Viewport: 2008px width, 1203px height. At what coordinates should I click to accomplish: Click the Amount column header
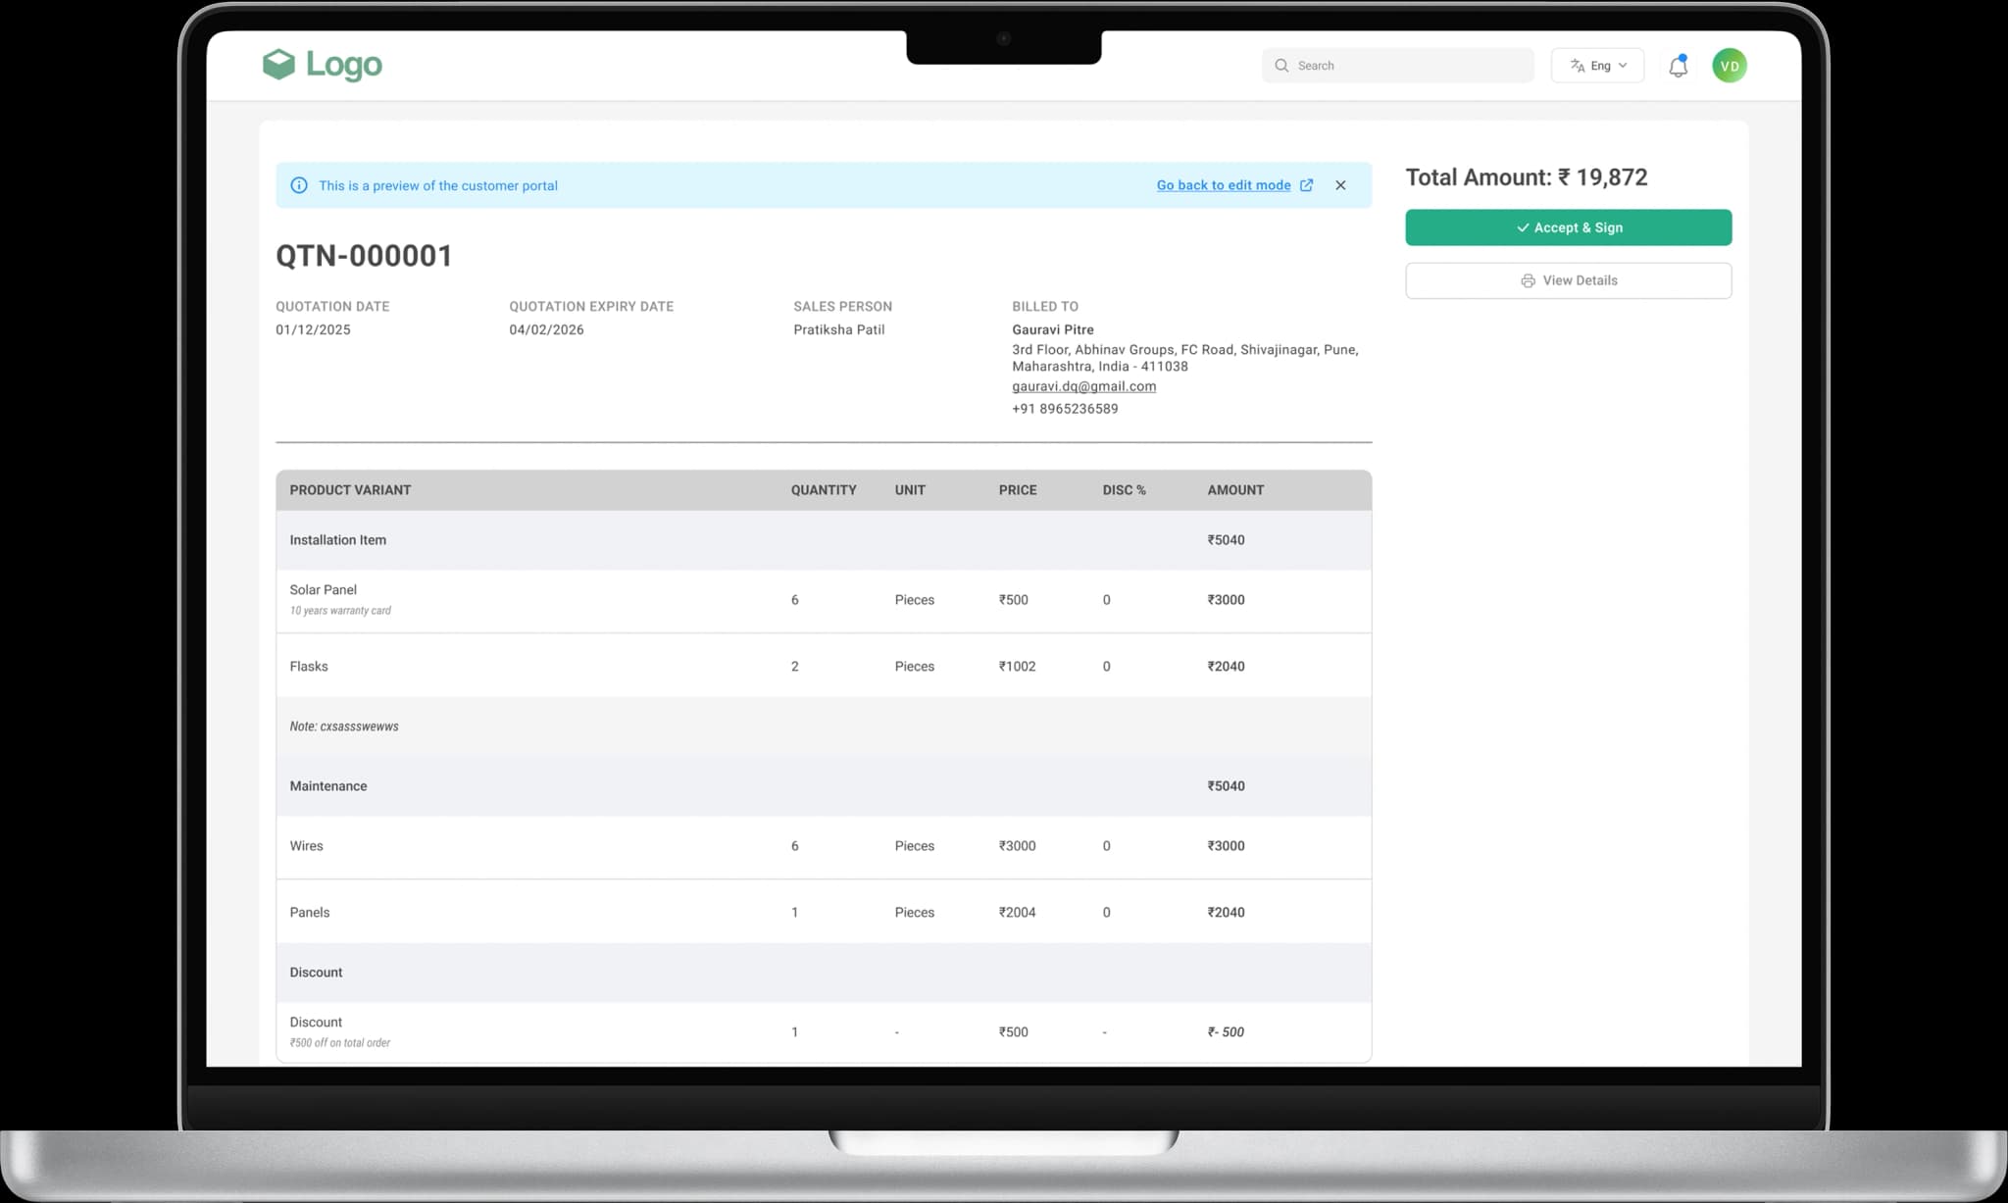point(1234,490)
